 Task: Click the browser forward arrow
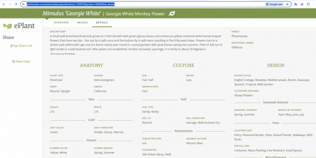pos(9,4)
